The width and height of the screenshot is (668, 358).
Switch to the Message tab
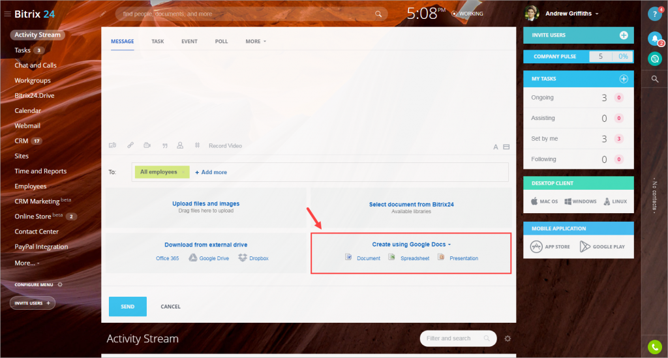[x=122, y=41]
